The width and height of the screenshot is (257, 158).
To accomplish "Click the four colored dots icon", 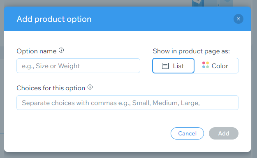I will [x=206, y=65].
